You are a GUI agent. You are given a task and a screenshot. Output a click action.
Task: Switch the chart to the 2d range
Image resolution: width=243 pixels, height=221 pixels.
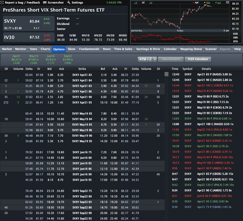(143, 3)
